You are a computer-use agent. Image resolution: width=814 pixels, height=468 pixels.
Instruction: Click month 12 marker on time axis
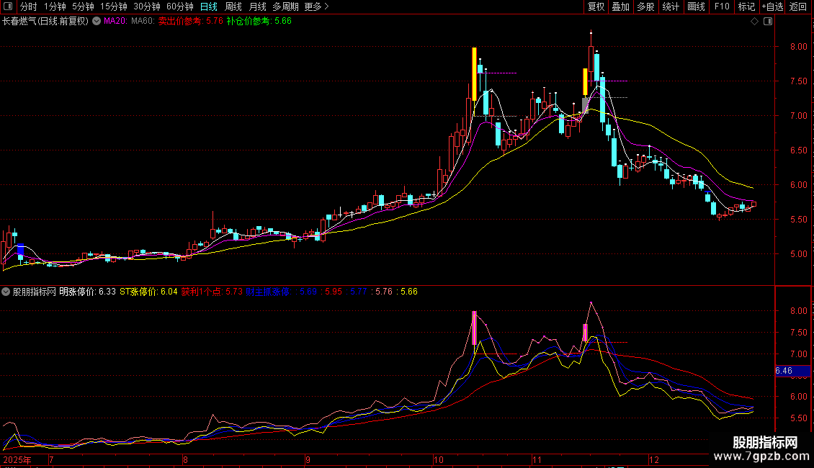[x=653, y=459]
